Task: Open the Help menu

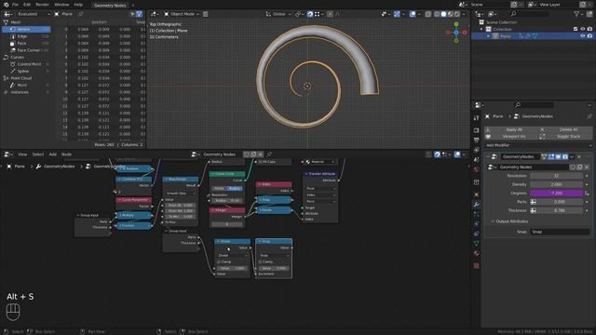Action: 78,5
